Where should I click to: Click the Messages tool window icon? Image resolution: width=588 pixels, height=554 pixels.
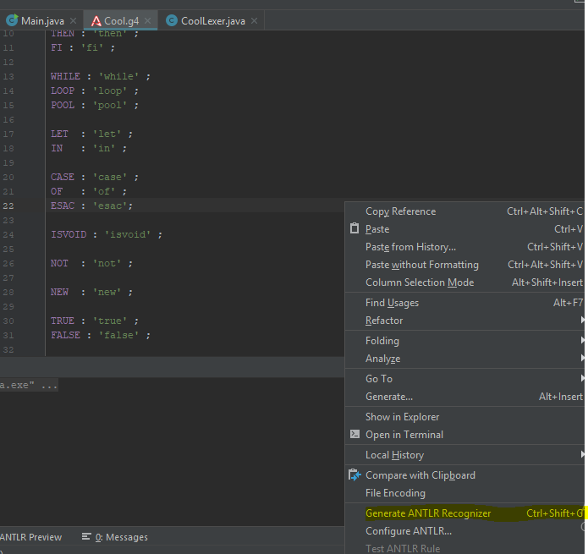[86, 537]
